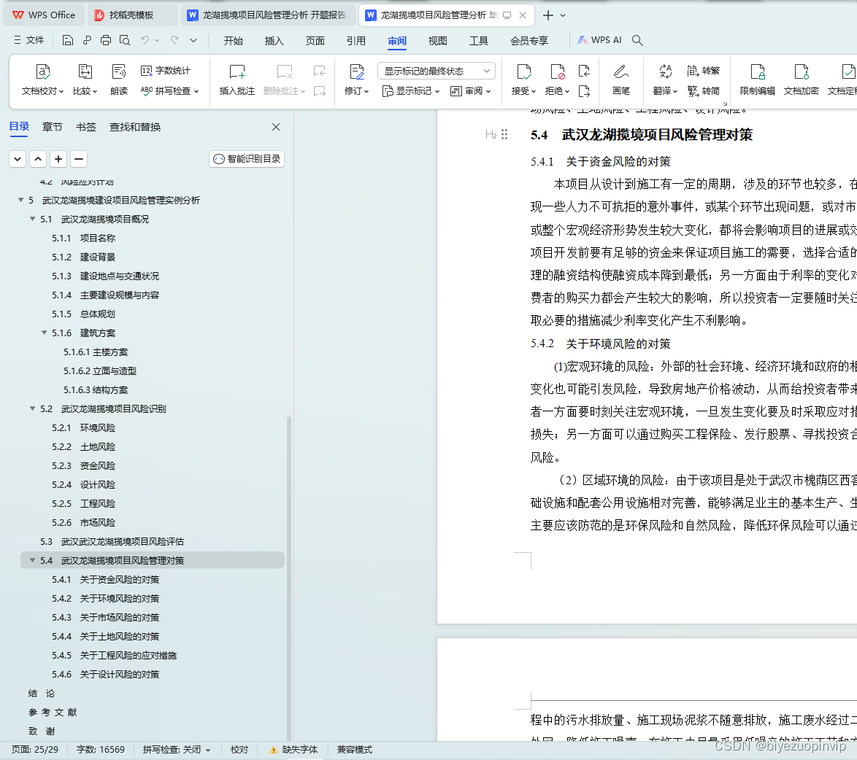Click outline move down arrow button
857x760 pixels.
coord(18,159)
